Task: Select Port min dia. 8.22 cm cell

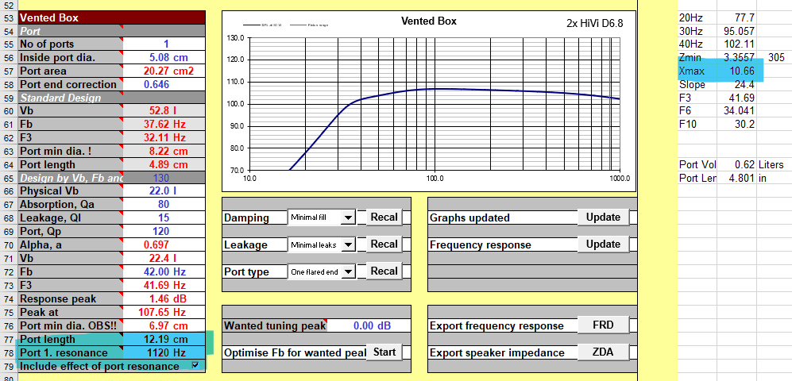Action: coord(164,151)
